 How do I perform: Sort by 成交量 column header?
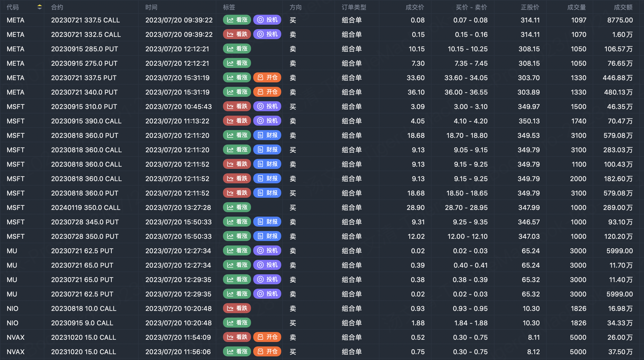click(x=576, y=7)
